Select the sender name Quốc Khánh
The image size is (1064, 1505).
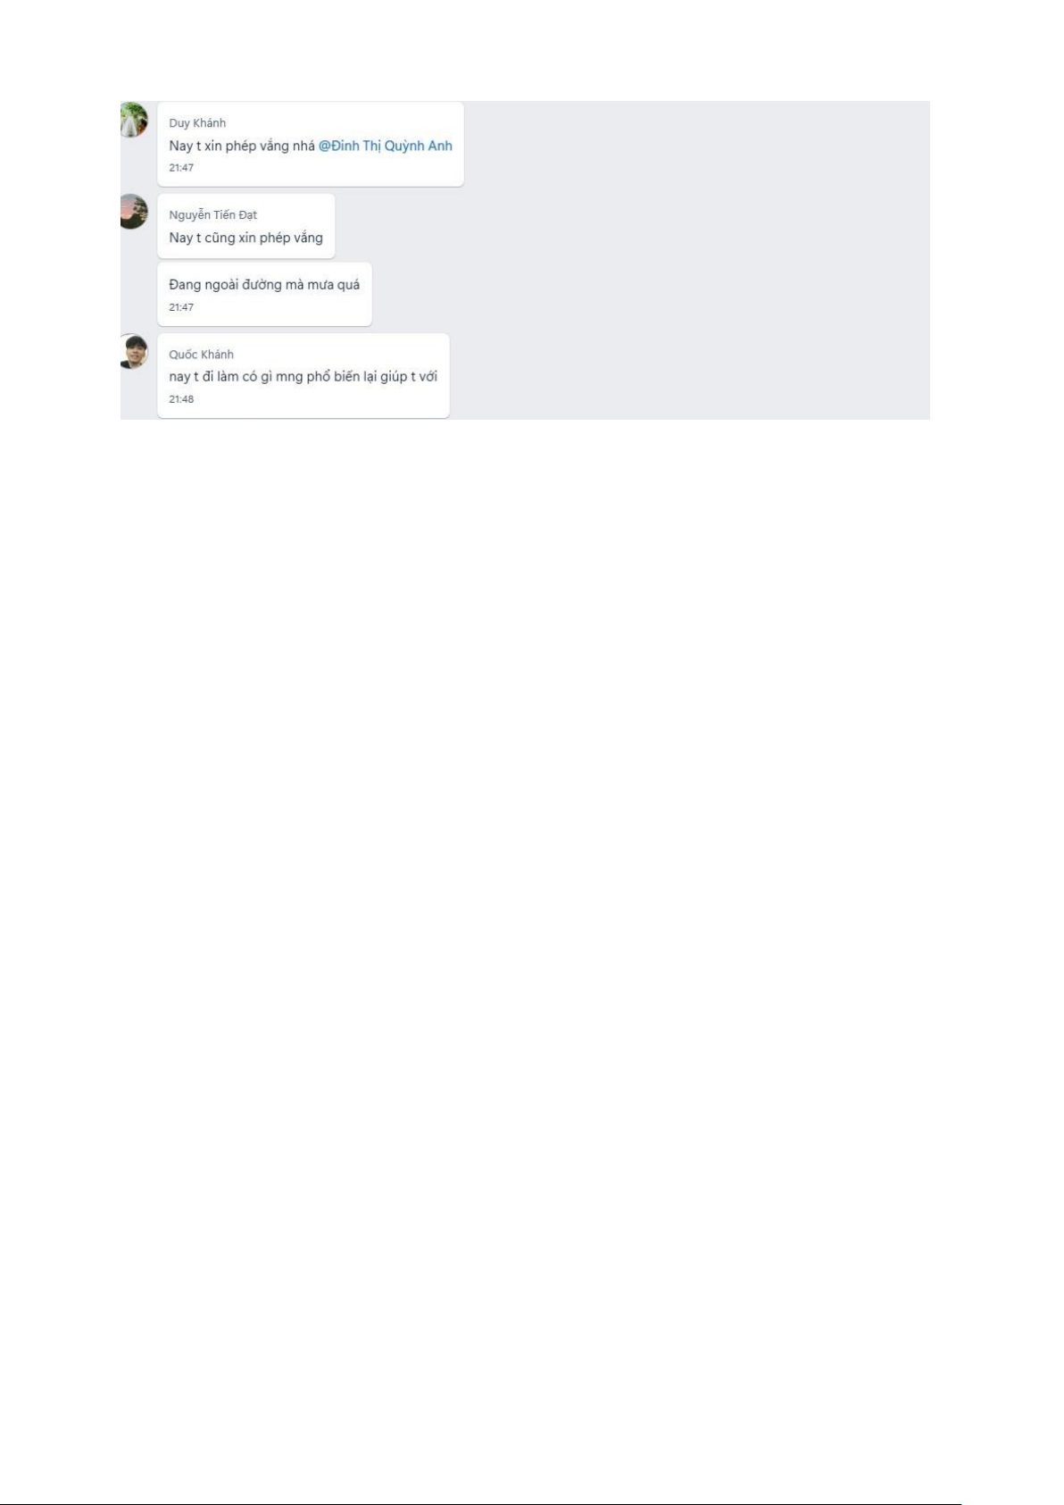click(x=202, y=355)
